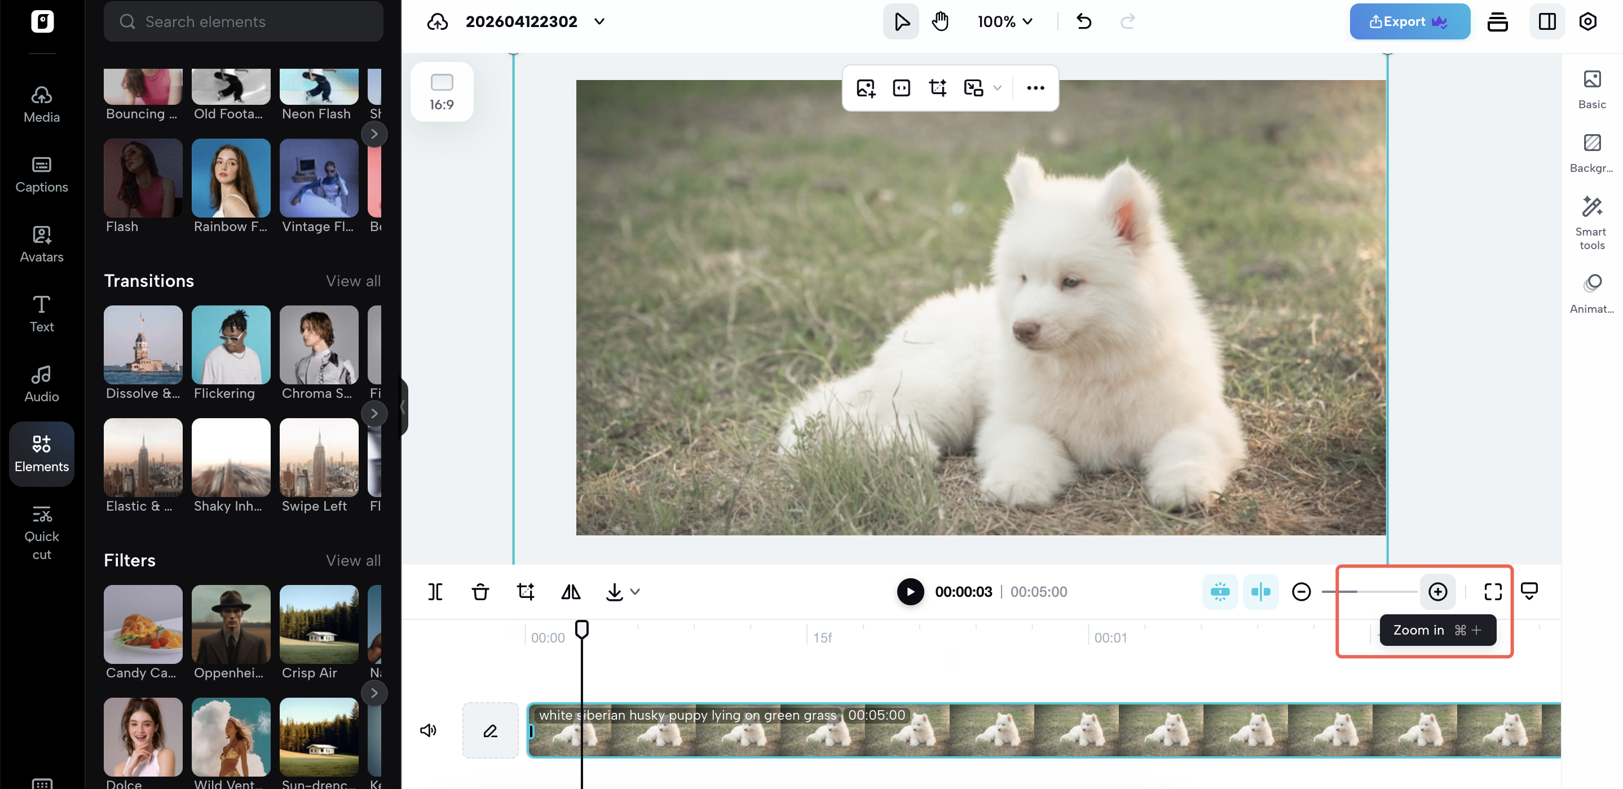
Task: Open the Smart tools panel
Action: 1592,220
